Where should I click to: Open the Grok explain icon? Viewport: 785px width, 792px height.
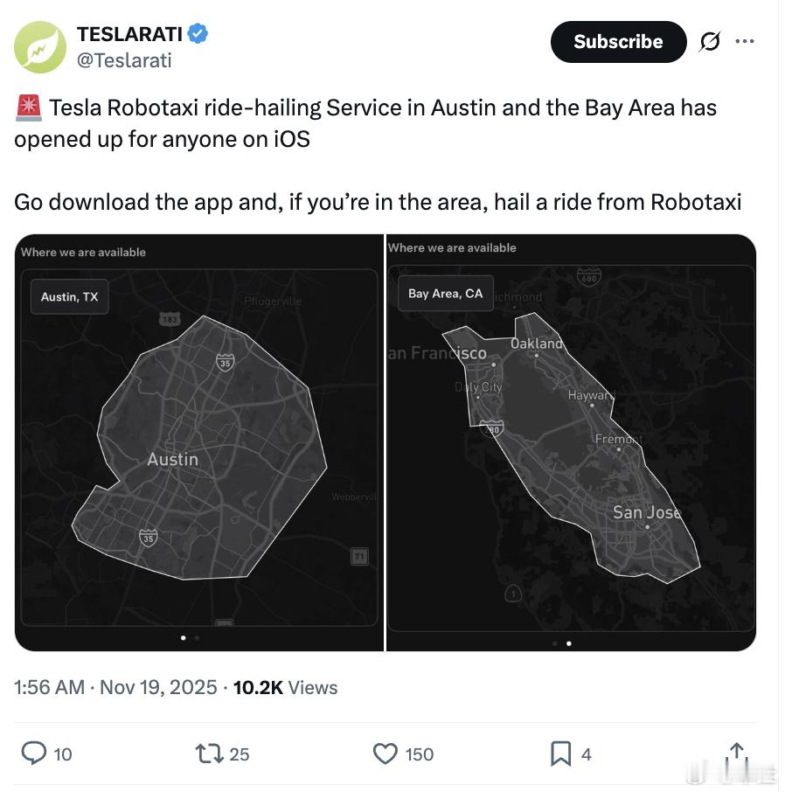(x=710, y=41)
